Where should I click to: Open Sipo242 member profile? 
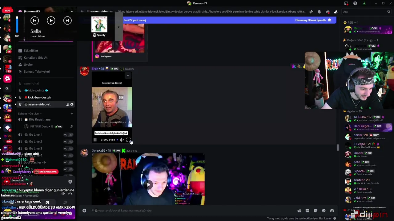tap(368, 173)
